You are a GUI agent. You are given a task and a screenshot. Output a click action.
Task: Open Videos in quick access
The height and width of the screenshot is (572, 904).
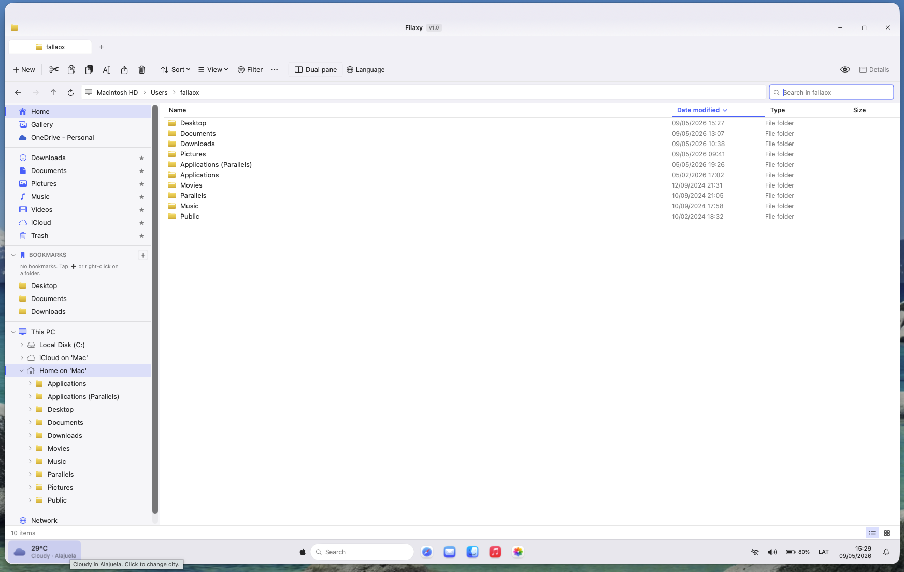pyautogui.click(x=79, y=209)
